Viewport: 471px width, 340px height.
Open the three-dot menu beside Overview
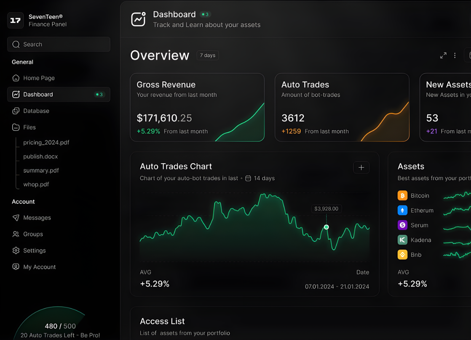[455, 55]
